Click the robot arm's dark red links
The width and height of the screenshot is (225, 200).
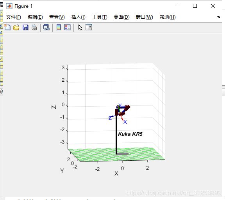pyautogui.click(x=127, y=108)
